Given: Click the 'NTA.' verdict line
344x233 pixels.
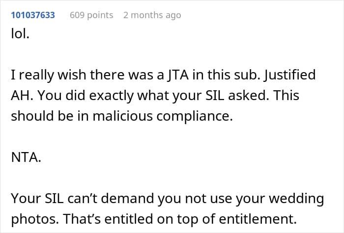Looking at the screenshot, I should click(26, 157).
